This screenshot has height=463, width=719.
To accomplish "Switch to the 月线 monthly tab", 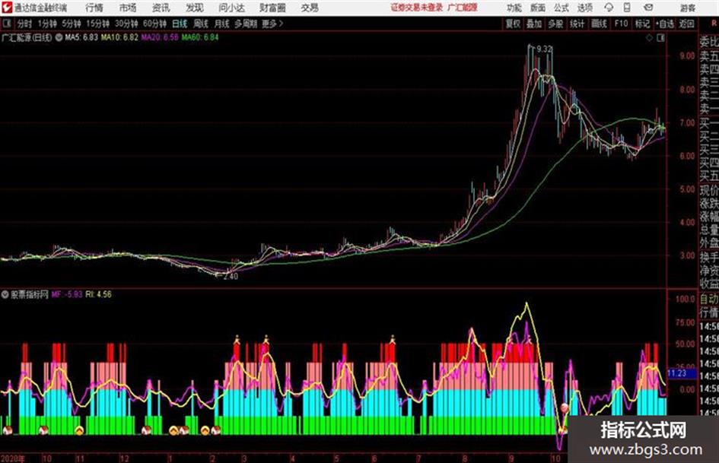I will point(222,24).
